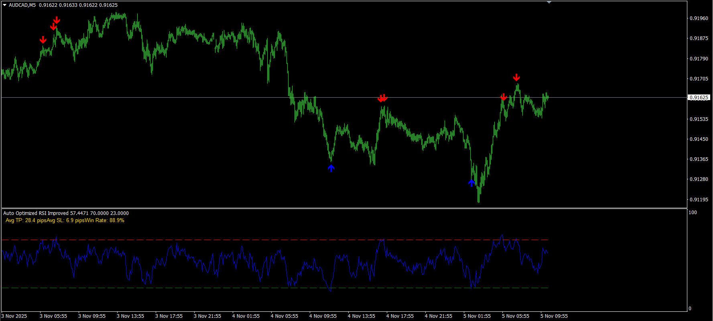Click the high value 0.91633 in chart header
This screenshot has height=321, width=713.
68,5
